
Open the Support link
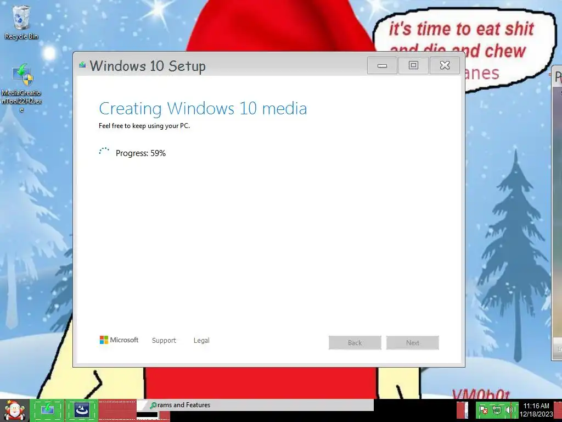(164, 340)
